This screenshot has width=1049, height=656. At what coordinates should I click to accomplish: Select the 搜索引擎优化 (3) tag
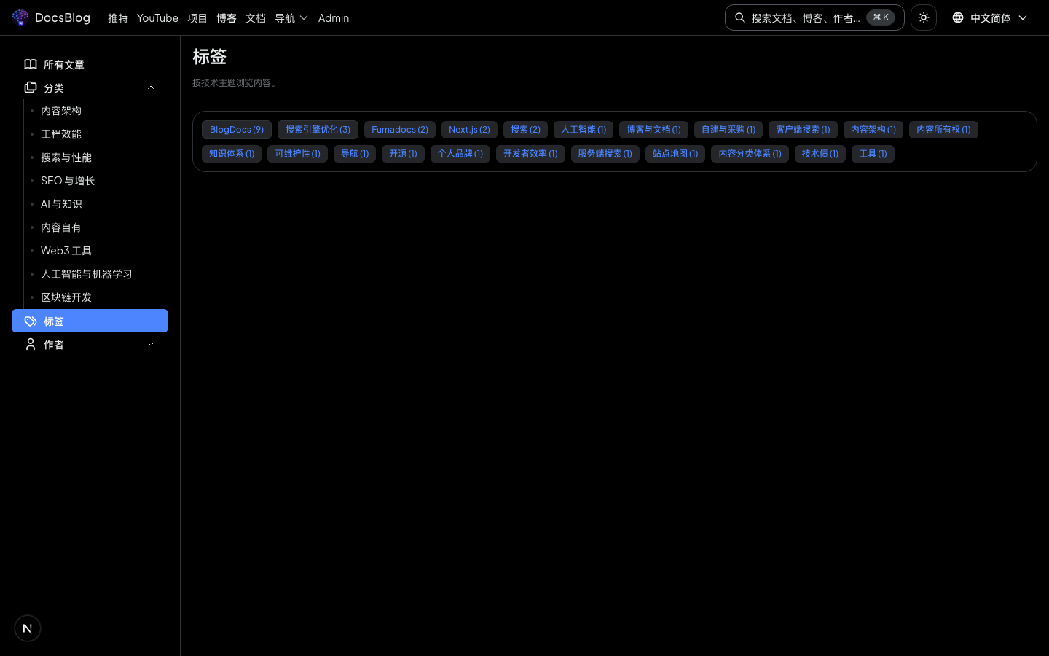(318, 130)
